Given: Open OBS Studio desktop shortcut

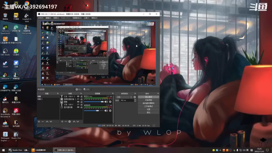Looking at the screenshot, I should tap(5, 52).
